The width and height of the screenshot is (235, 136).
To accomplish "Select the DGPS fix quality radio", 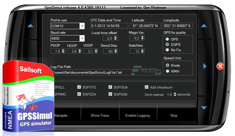I will pos(167,44).
